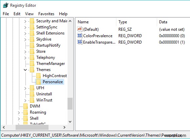Click the data value 0x00000001 (1)
Screen dimensions: 190x139
point(172,42)
